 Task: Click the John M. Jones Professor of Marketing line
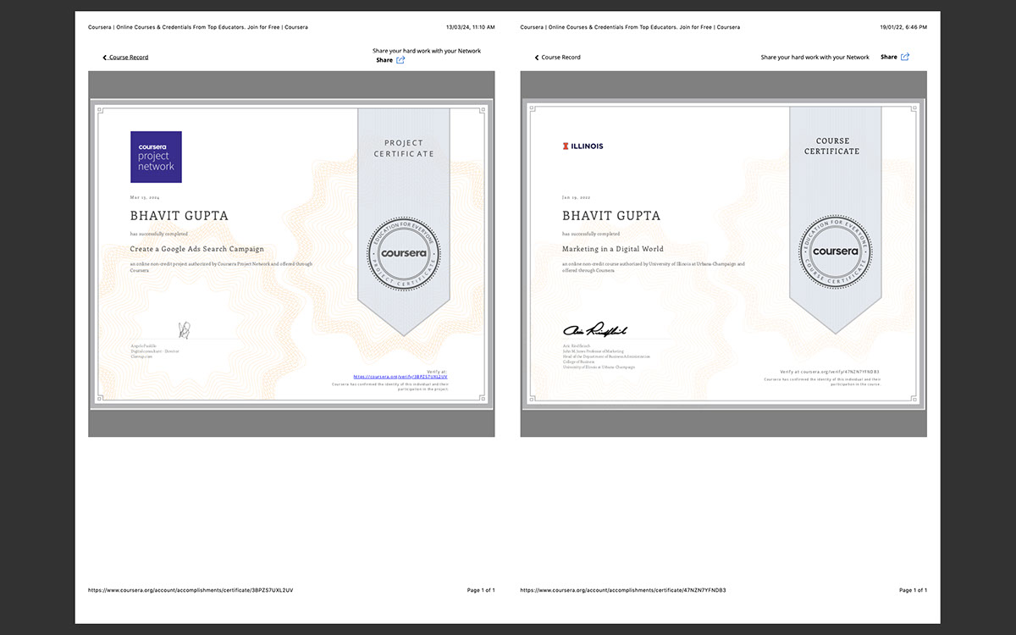(593, 351)
